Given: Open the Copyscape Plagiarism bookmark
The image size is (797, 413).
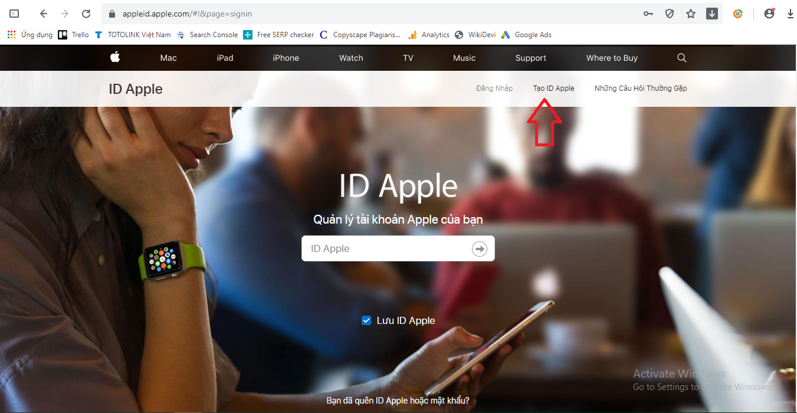Looking at the screenshot, I should tap(360, 35).
